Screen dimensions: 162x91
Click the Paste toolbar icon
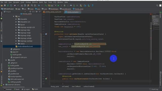click(28, 6)
